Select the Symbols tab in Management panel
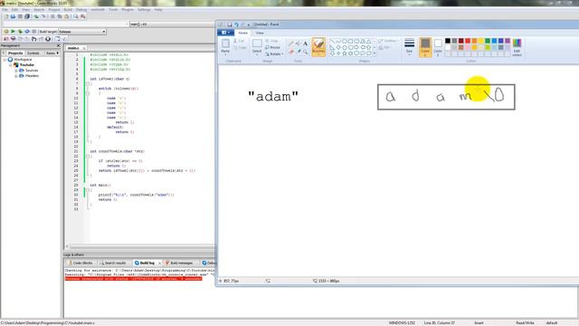Screen dimensions: 579x326 (x=33, y=53)
